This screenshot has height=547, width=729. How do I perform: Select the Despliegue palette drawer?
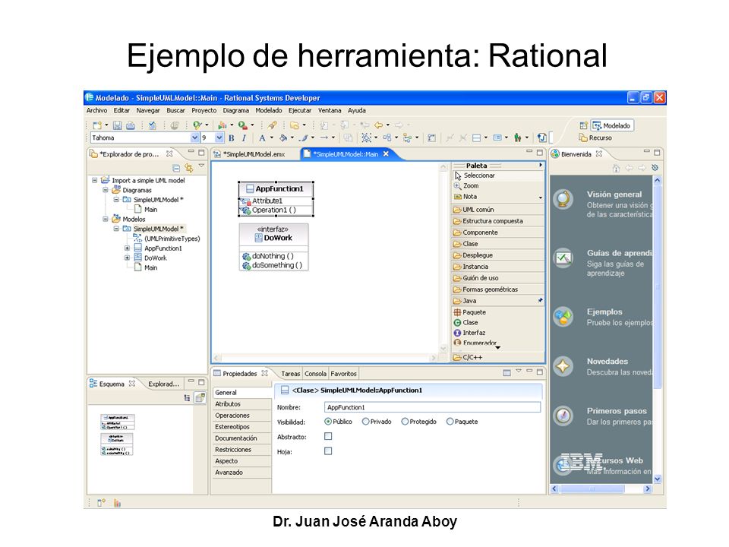(497, 255)
